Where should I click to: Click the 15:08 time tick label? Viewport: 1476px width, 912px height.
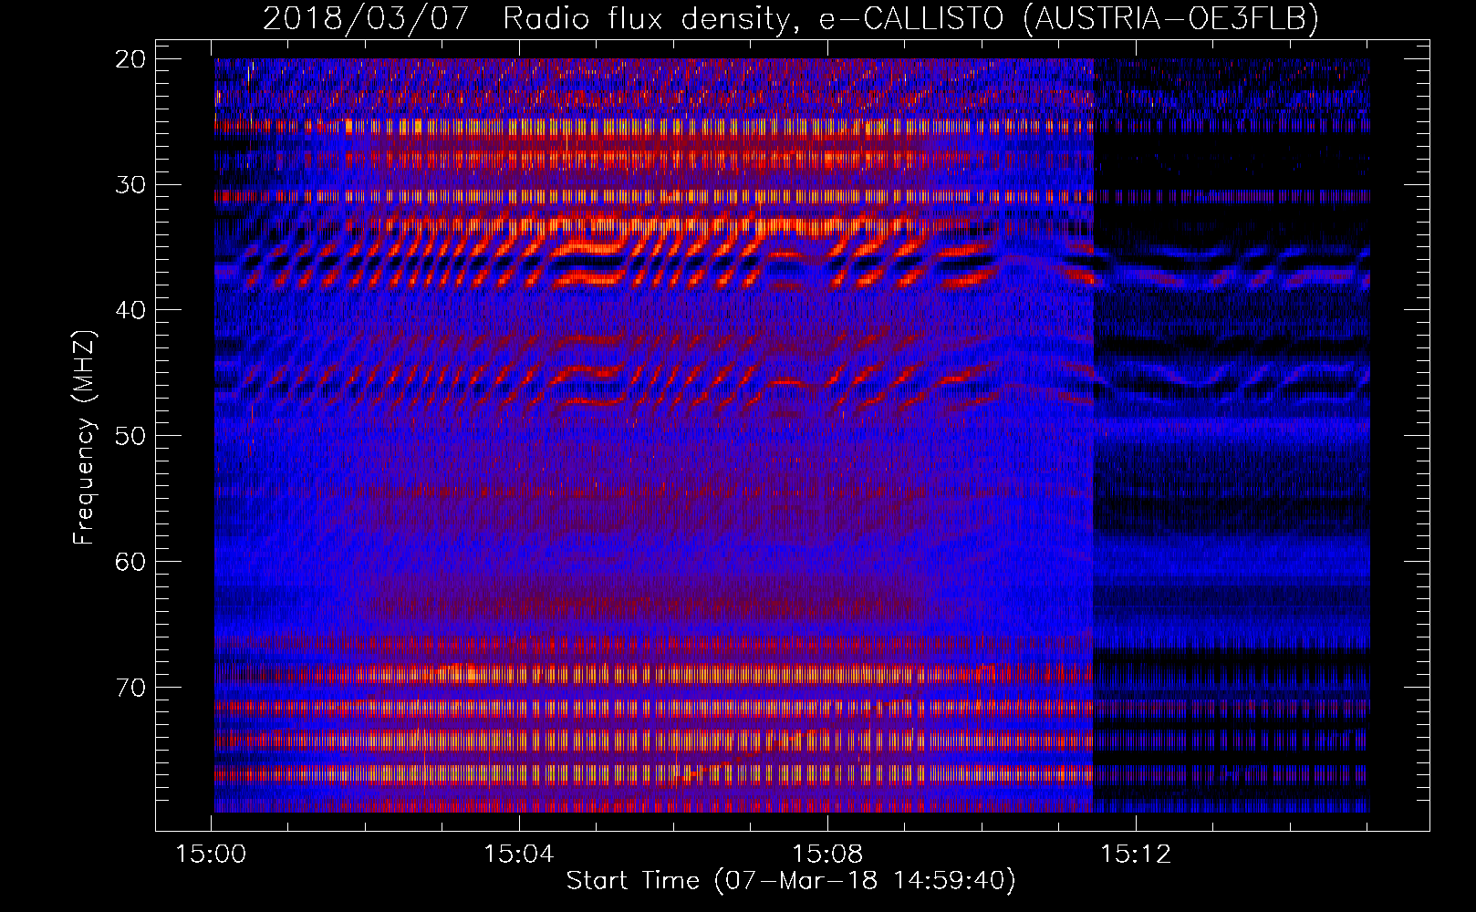pyautogui.click(x=827, y=855)
